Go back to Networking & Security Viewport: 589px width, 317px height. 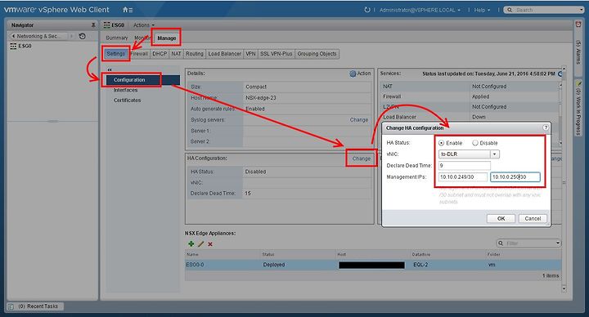37,36
